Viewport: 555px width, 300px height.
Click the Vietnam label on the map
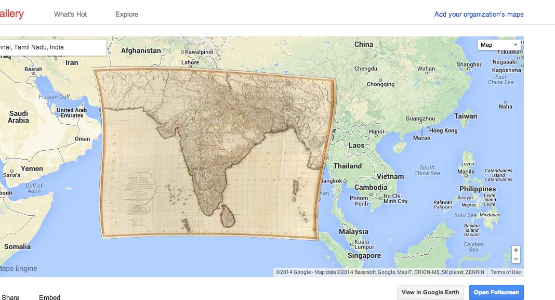(x=390, y=176)
